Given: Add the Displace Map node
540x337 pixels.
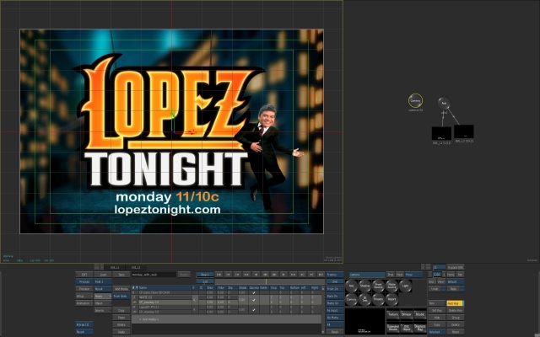Looking at the screenshot, I should [420, 328].
